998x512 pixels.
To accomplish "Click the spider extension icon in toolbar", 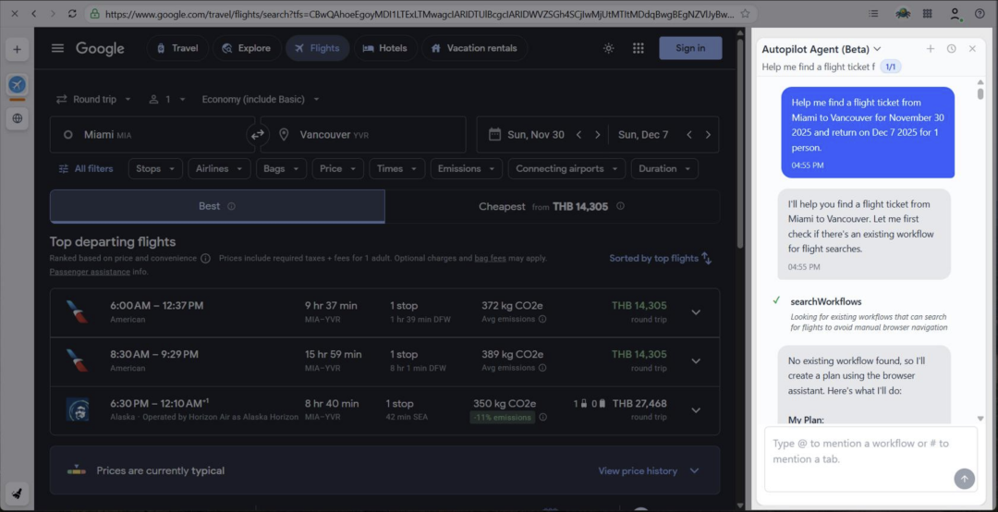I will click(903, 13).
